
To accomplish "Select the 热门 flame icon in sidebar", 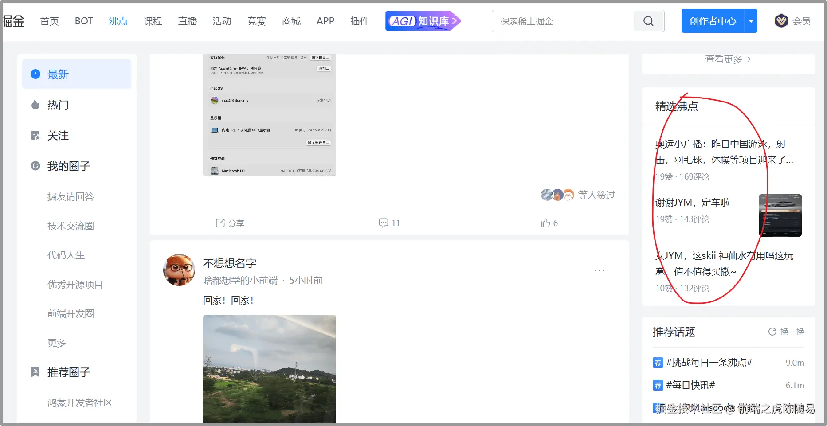I will point(35,105).
